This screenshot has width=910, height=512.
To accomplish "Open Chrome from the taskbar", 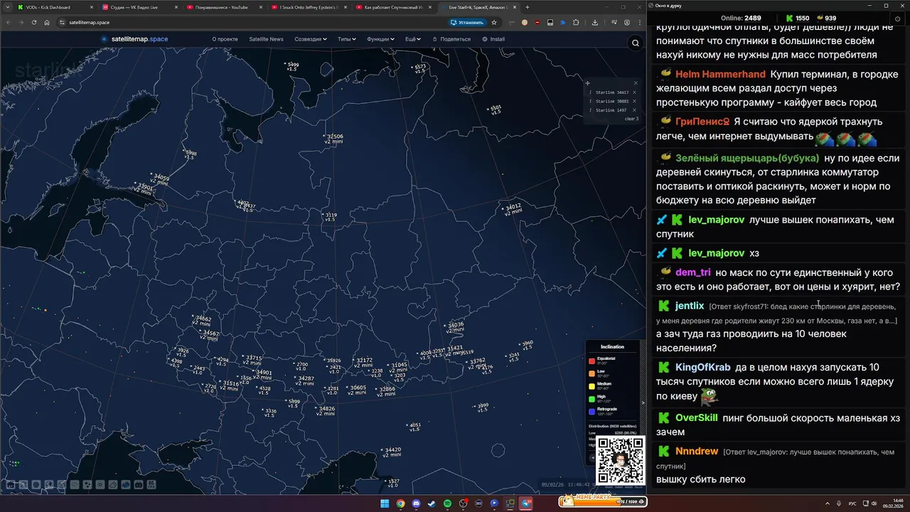I will (400, 503).
